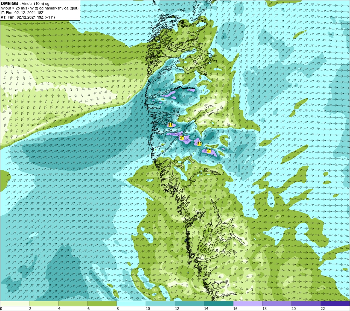Image resolution: width=350 pixels, height=311 pixels.
Task: Click the scale value 6
Action: (x=89, y=309)
